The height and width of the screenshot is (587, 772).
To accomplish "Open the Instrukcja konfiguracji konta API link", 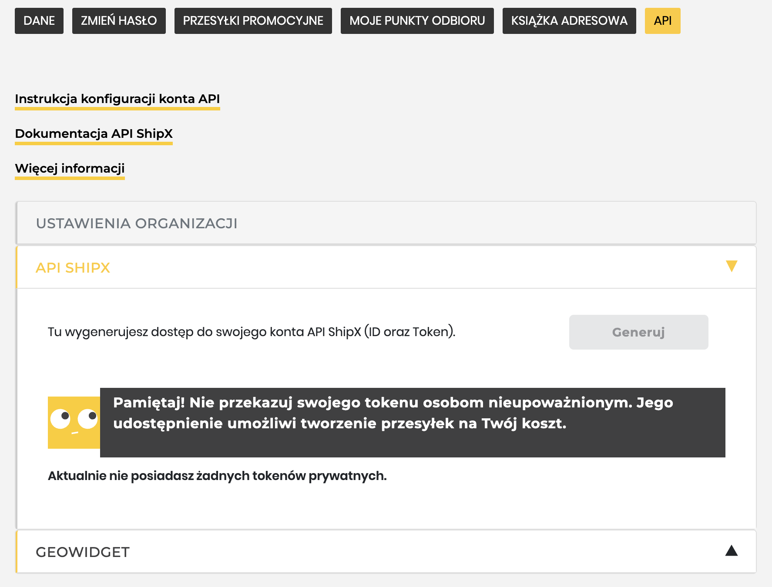I will pos(117,99).
